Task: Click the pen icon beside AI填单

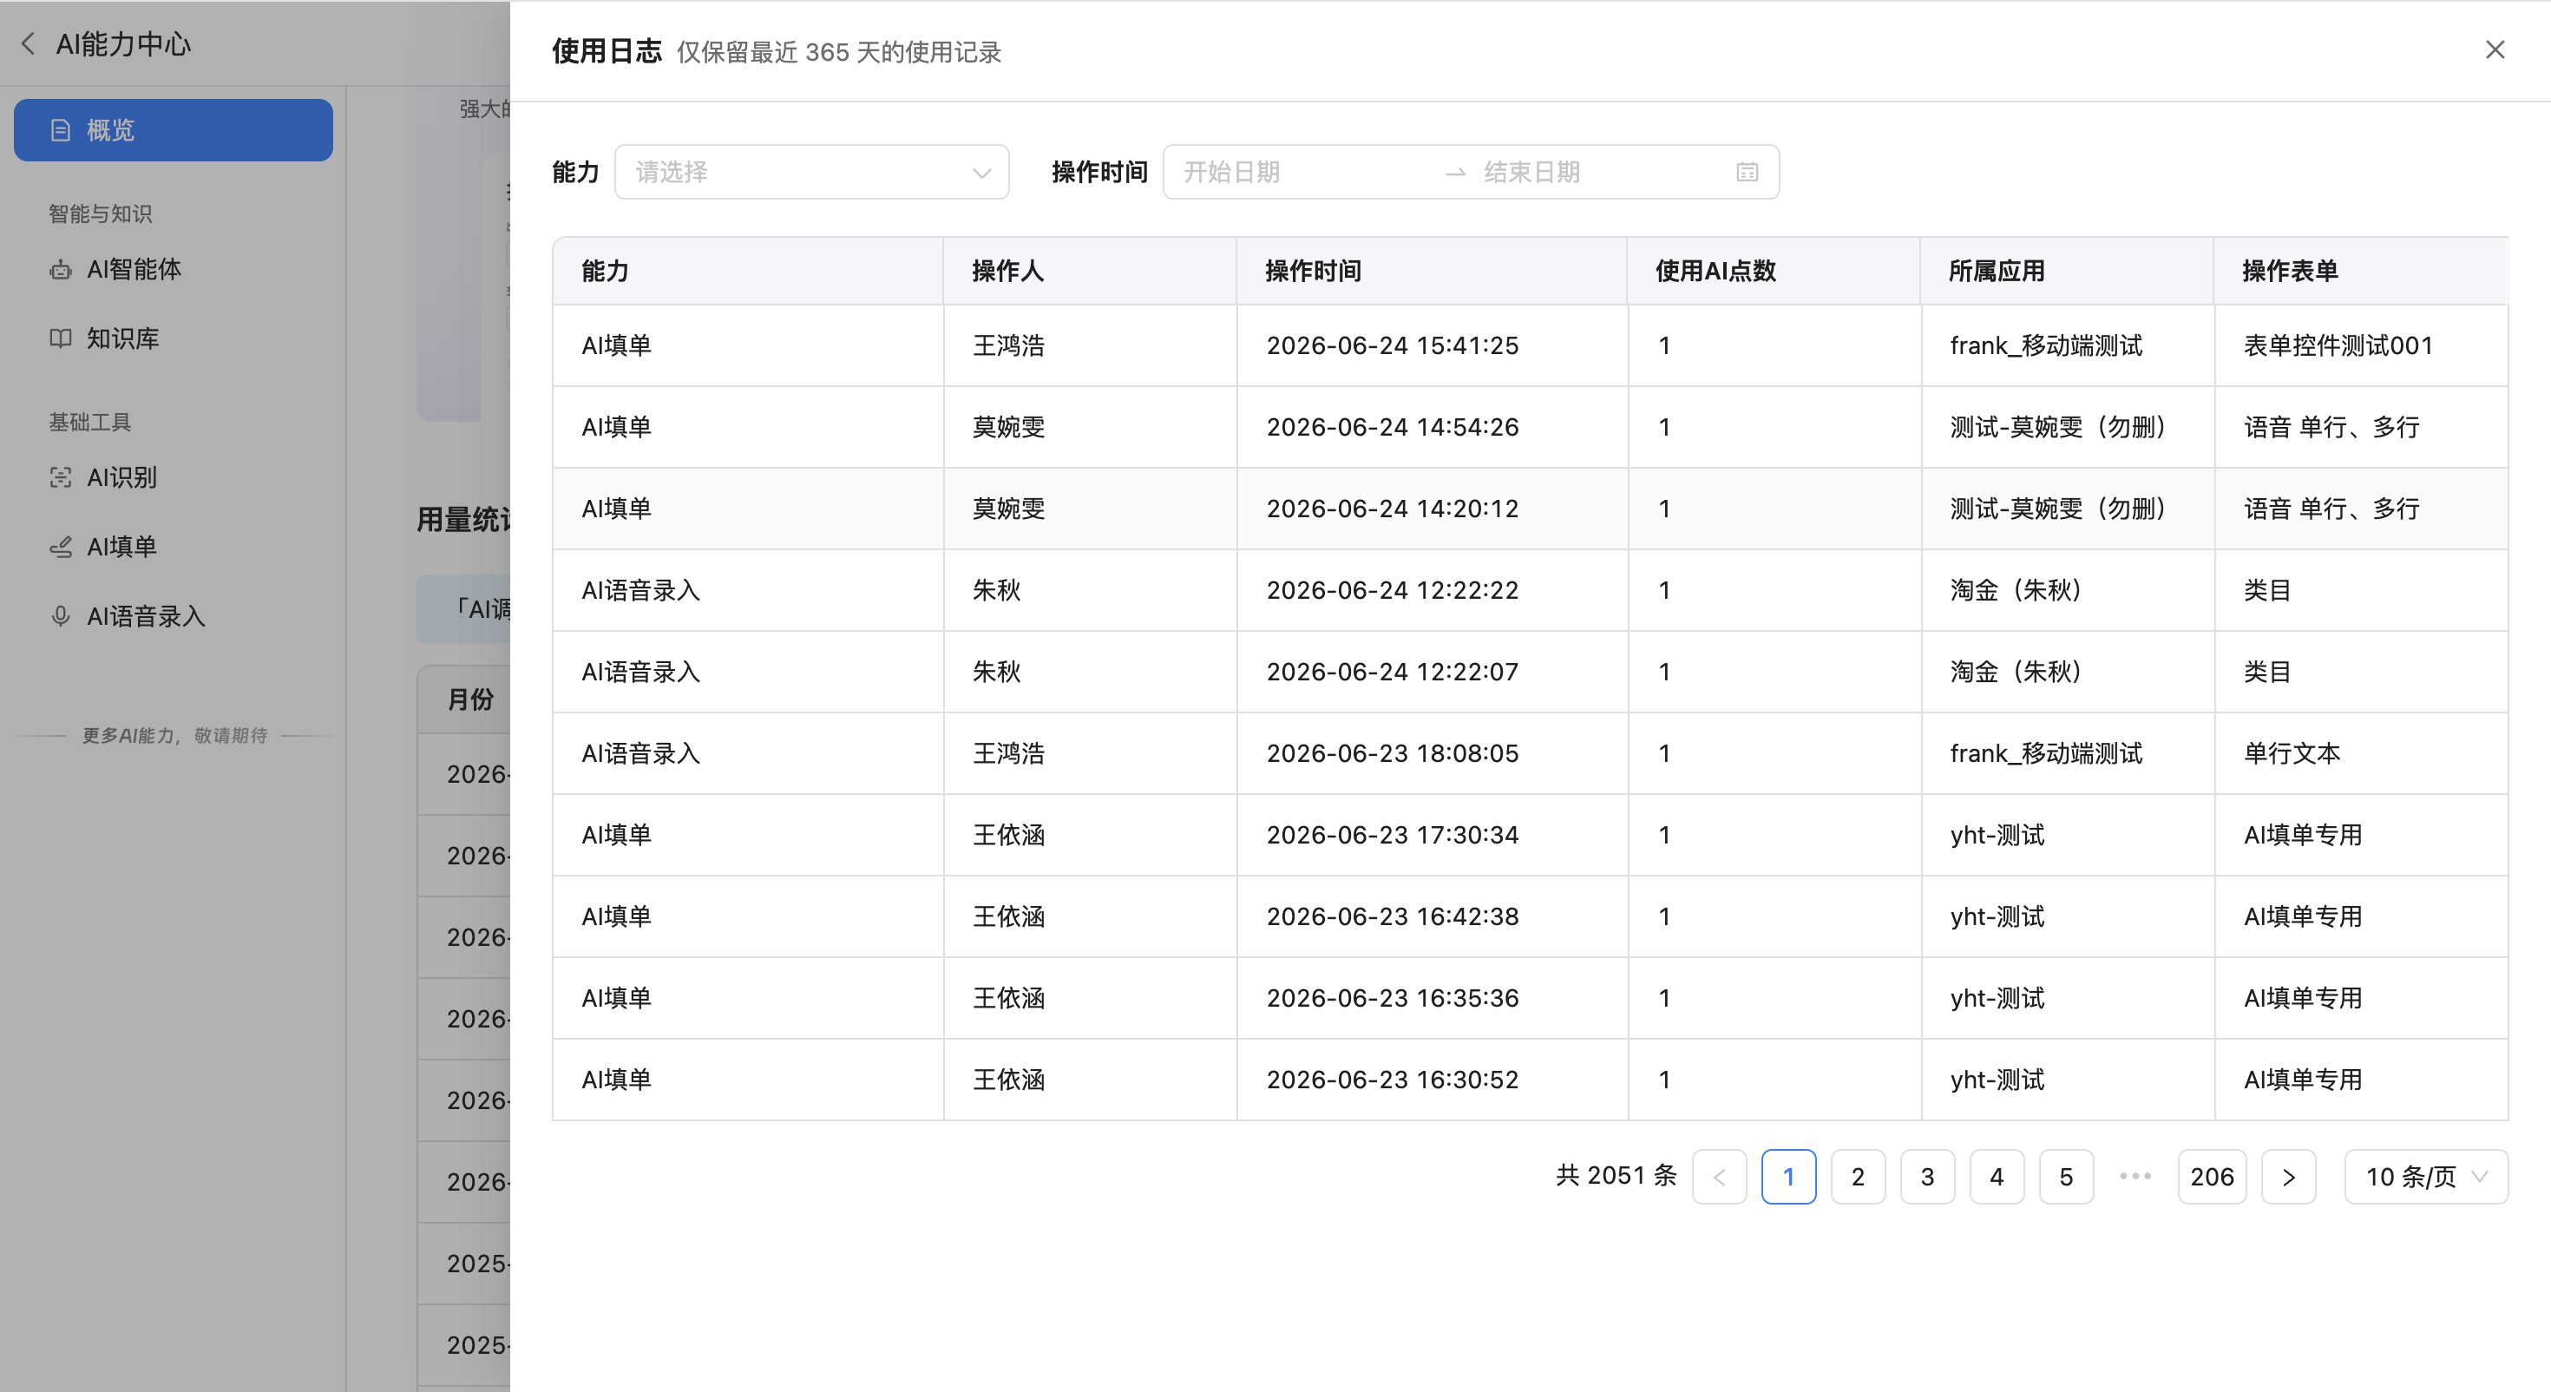Action: pos(61,547)
